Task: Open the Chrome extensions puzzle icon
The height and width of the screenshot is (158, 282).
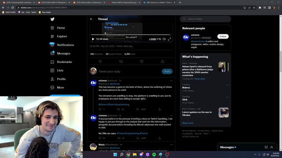Action: tap(260, 8)
